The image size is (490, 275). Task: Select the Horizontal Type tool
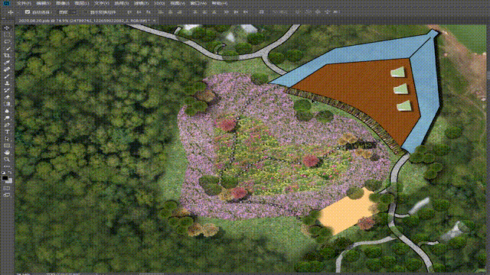[x=7, y=131]
